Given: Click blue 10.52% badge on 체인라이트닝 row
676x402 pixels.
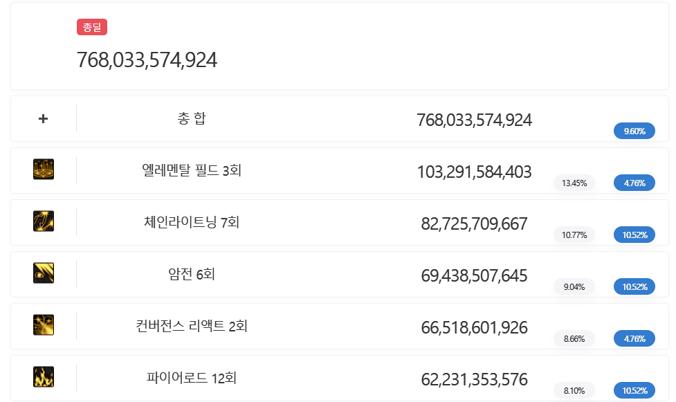Looking at the screenshot, I should tap(634, 235).
